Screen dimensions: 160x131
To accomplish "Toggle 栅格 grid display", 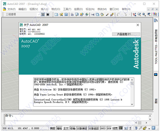I will [x=59, y=128].
